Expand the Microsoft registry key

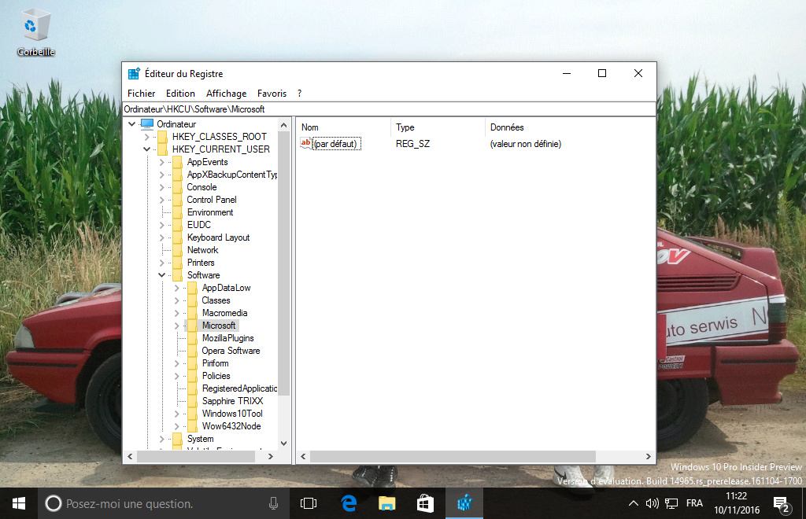(x=176, y=326)
